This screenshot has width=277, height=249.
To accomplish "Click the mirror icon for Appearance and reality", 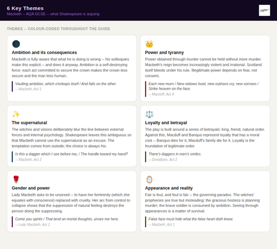I will tap(149, 179).
